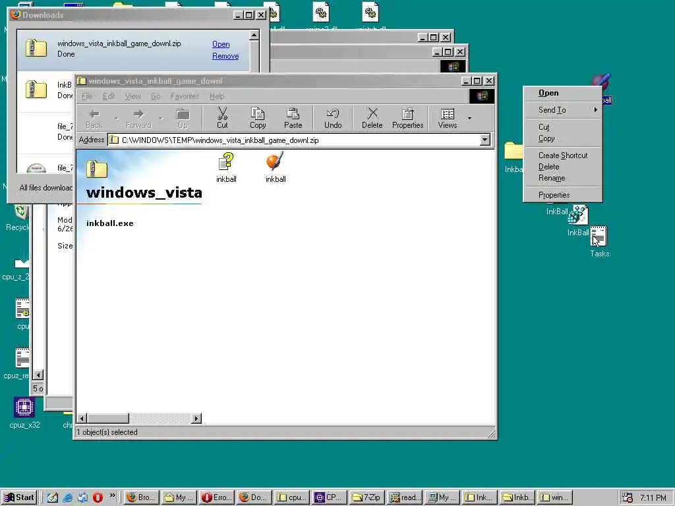
Task: Click the Remove link in Downloads window
Action: click(x=225, y=56)
